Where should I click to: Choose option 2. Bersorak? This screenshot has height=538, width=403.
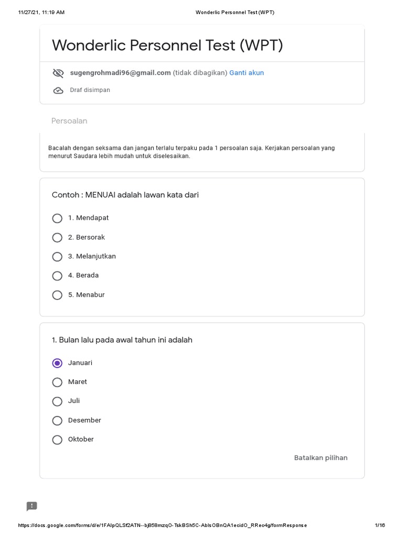57,237
